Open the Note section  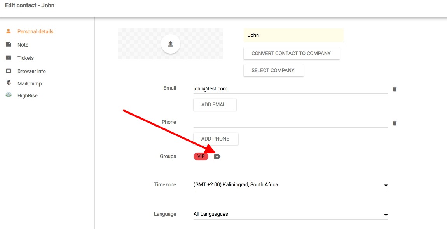point(23,45)
